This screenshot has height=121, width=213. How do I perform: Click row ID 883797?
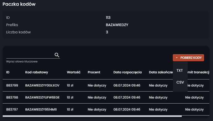click(x=12, y=110)
